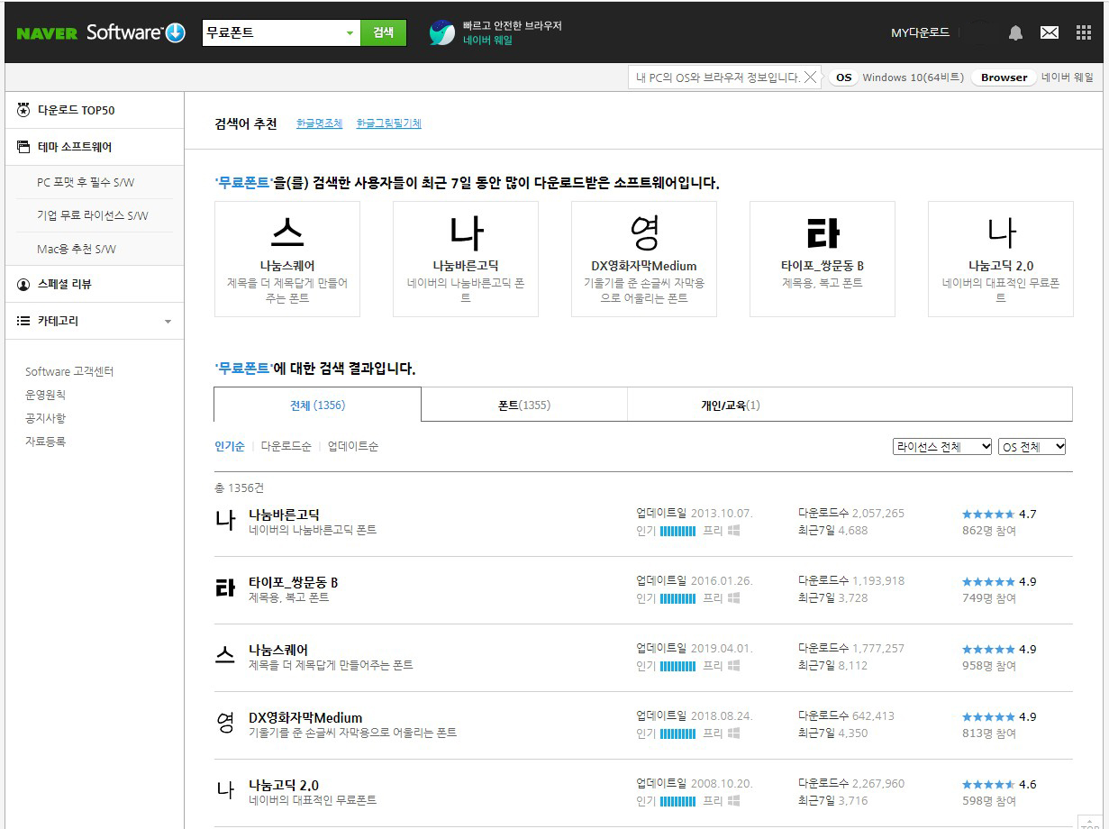Open Software 고객센터 link

[x=69, y=371]
